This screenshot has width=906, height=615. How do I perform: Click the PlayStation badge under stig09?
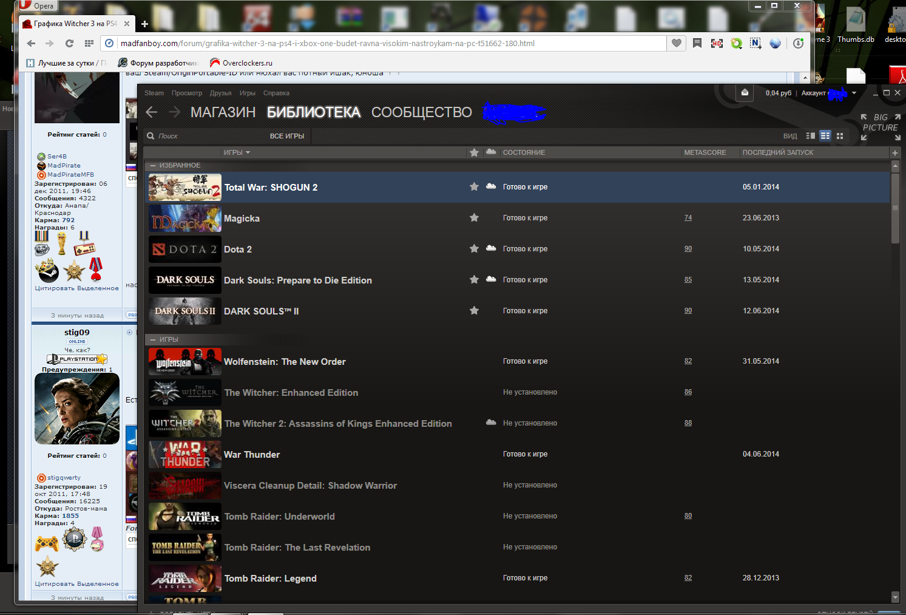click(x=77, y=359)
